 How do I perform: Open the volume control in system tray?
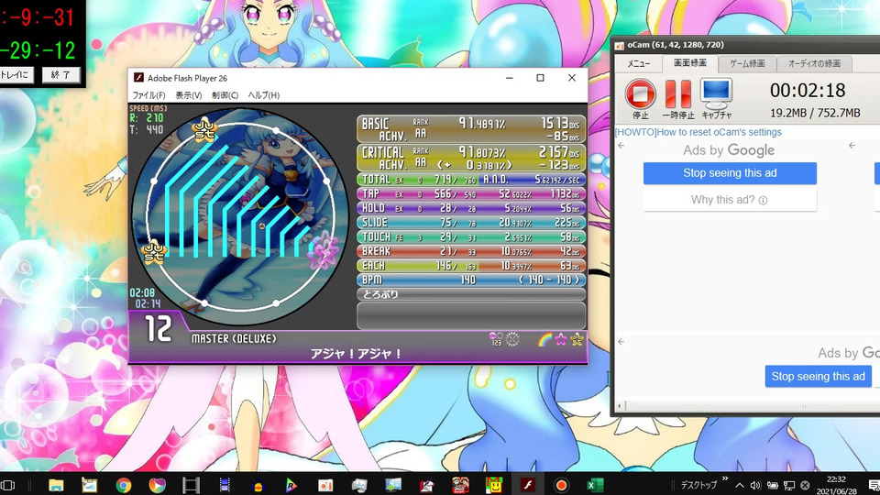[755, 486]
